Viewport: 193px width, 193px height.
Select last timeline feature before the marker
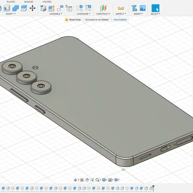pos(151,188)
